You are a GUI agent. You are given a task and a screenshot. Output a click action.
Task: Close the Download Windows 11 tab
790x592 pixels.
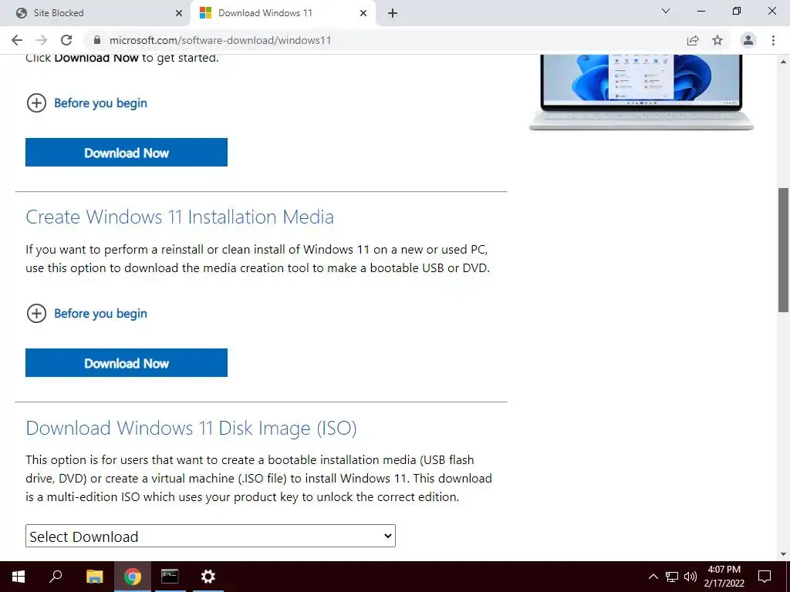[x=363, y=13]
